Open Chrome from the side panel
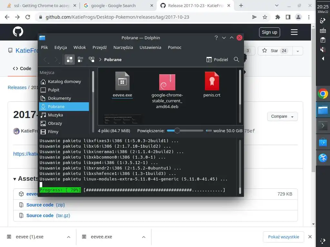This screenshot has width=330, height=247. pyautogui.click(x=323, y=94)
